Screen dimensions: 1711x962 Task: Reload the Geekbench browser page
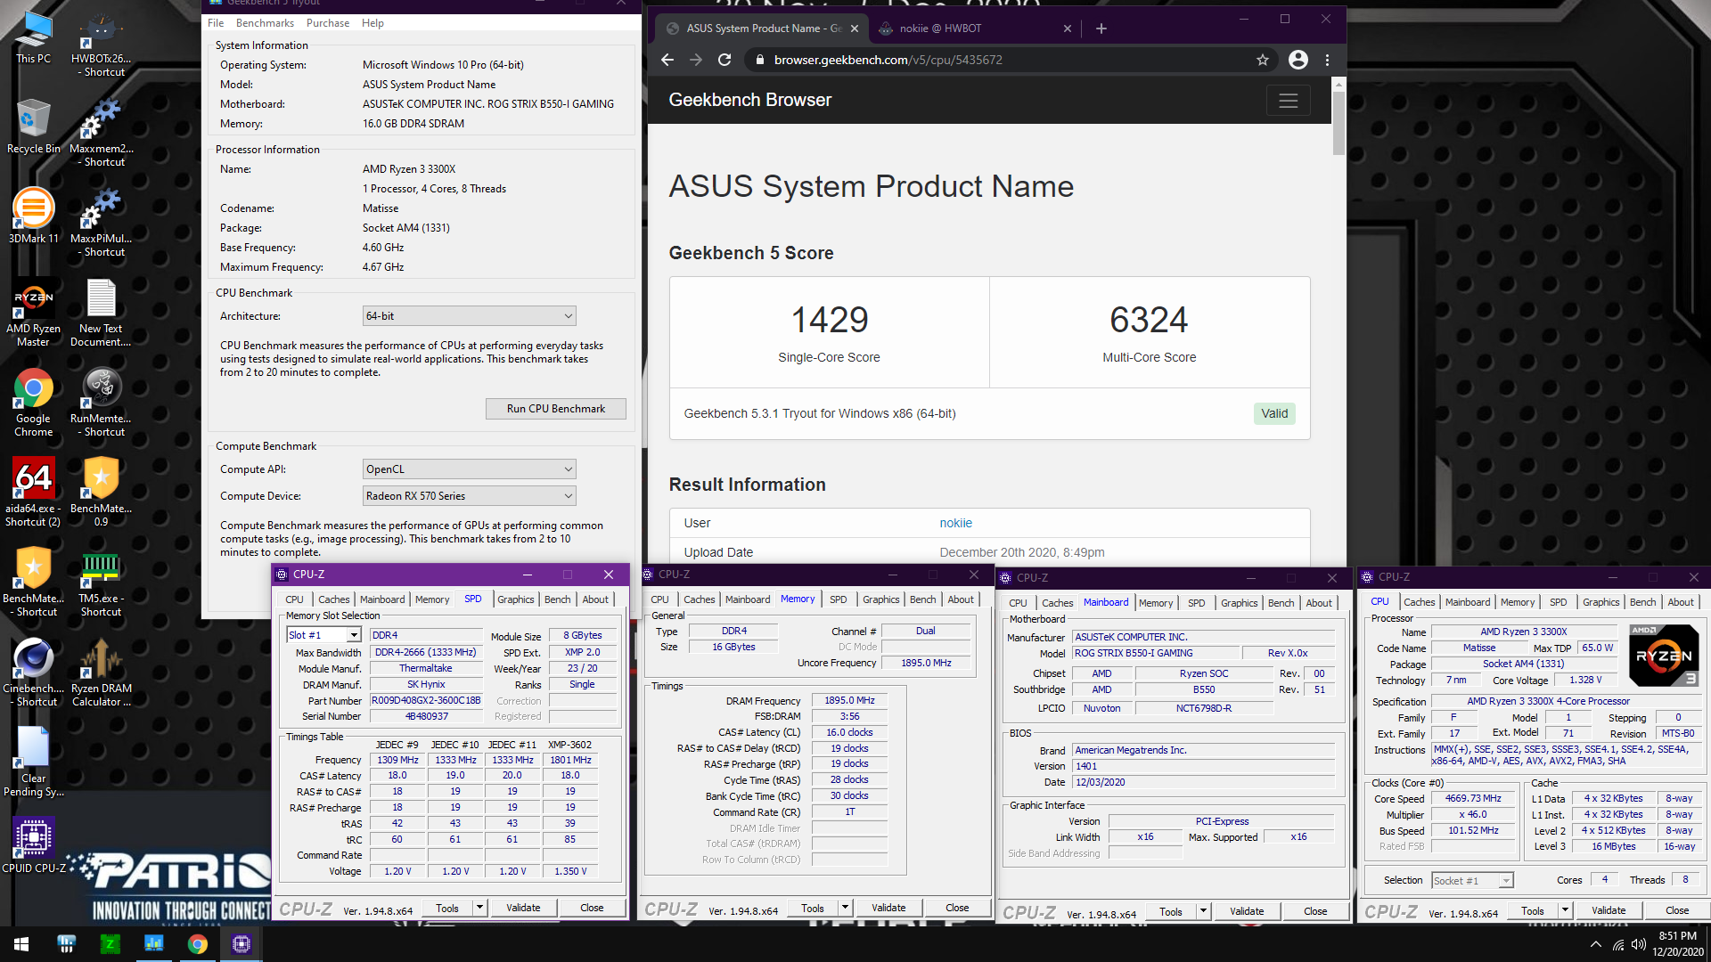coord(725,60)
